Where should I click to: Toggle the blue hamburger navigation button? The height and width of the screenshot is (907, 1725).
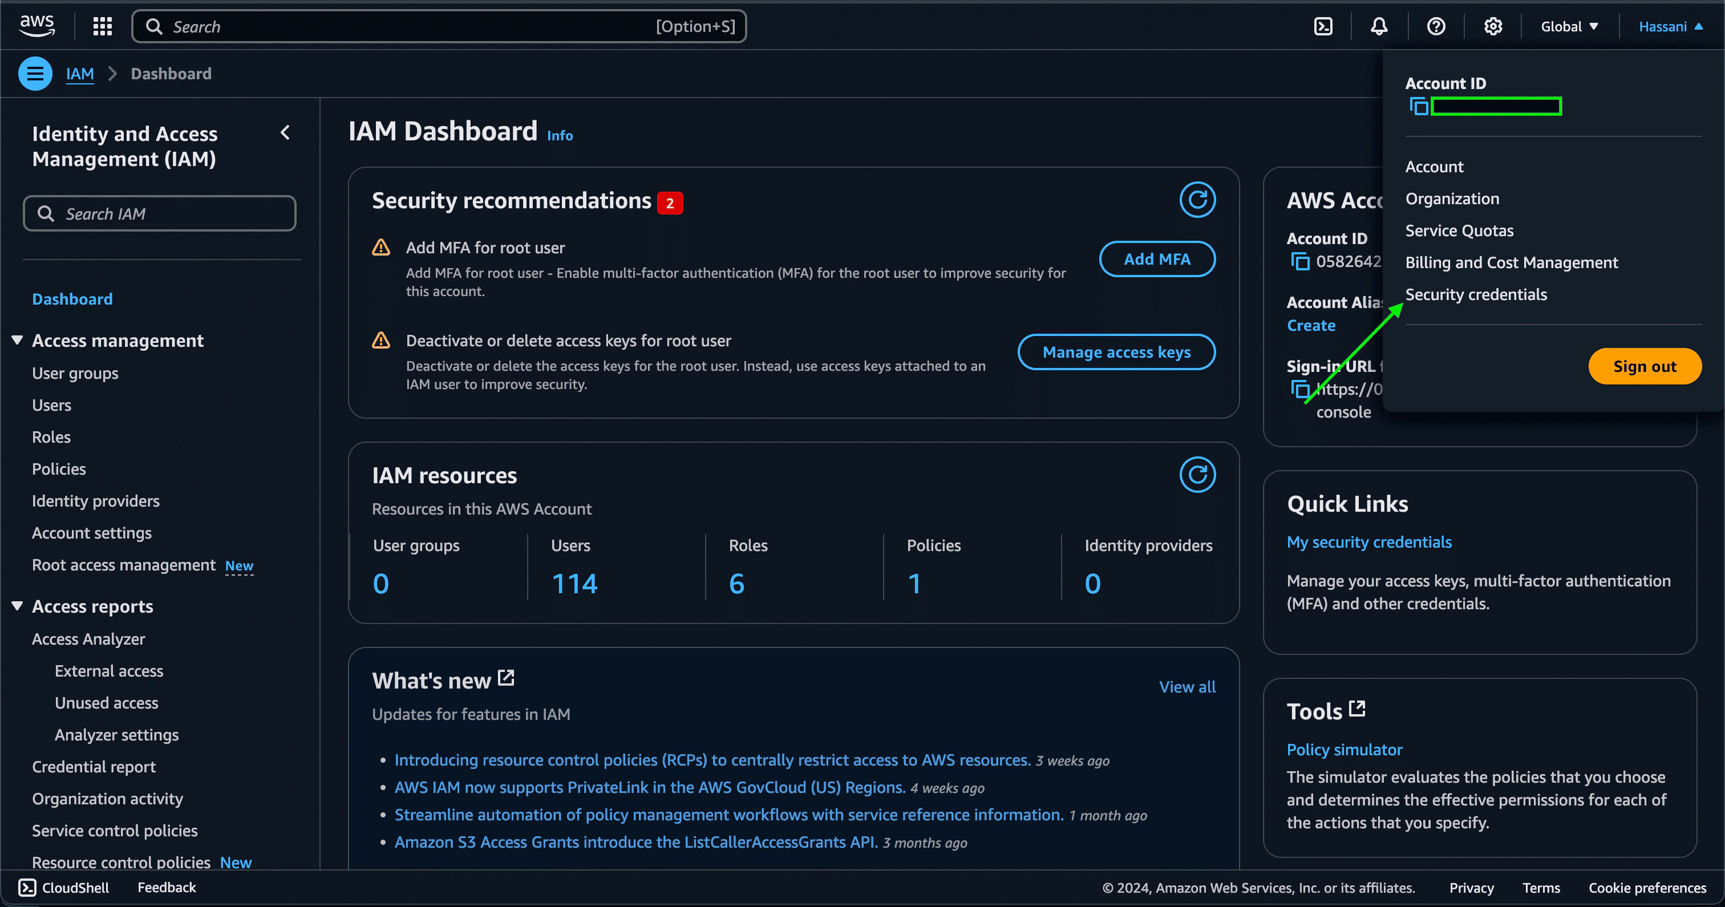point(35,74)
